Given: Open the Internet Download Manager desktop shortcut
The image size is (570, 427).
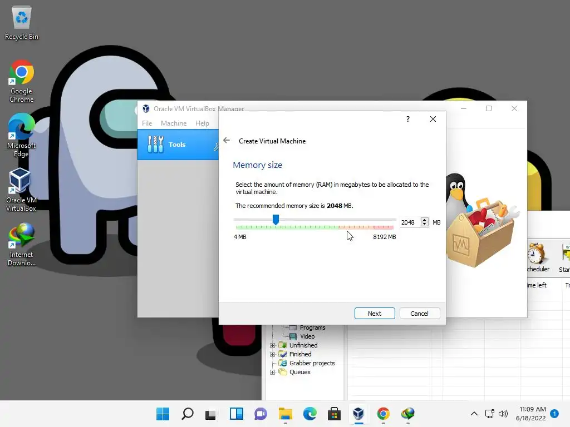Looking at the screenshot, I should (22, 245).
